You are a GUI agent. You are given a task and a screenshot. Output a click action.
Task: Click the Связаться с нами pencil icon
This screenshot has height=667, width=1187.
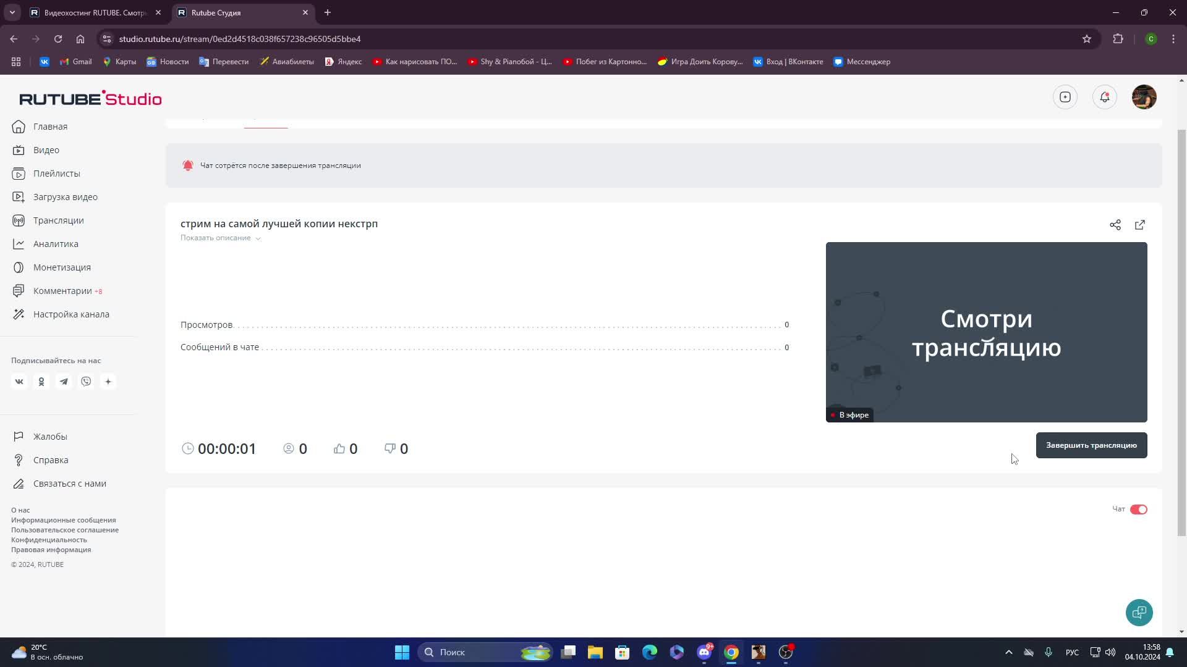(19, 484)
